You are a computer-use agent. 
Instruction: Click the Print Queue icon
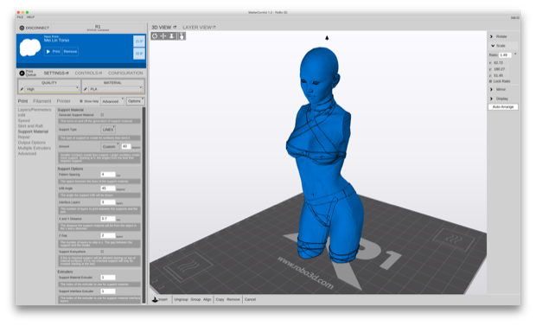[x=22, y=74]
